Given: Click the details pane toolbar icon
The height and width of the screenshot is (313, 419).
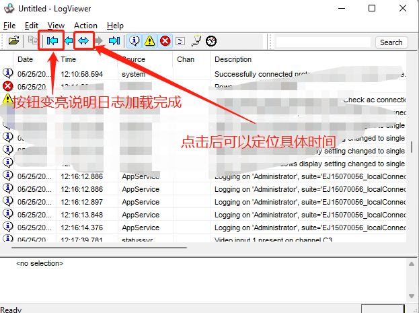Looking at the screenshot, I should (180, 41).
